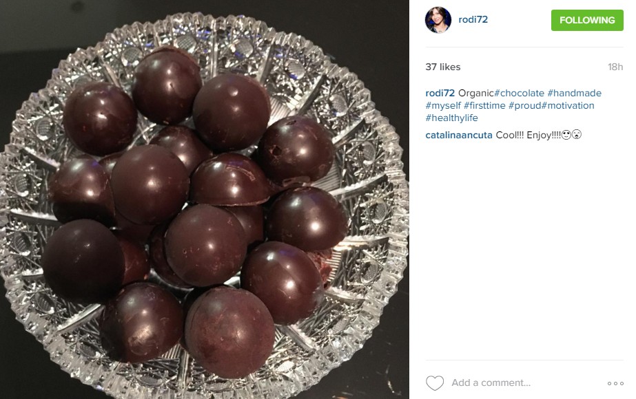View the 37 likes list

[x=443, y=67]
